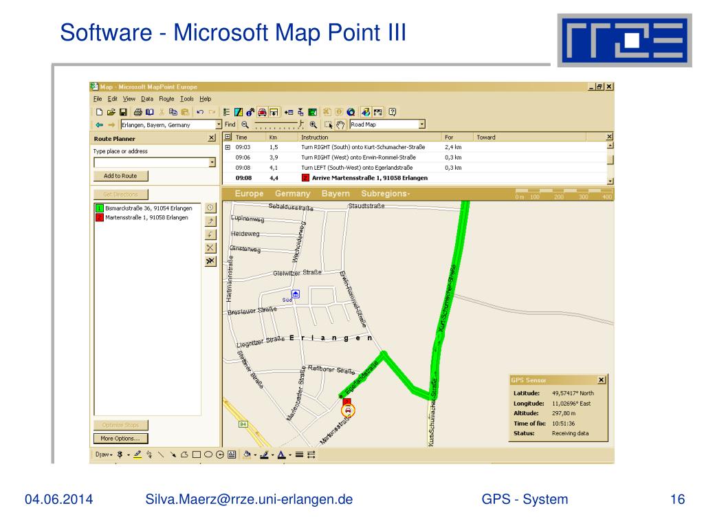Select Martensstraße 1 stop in route list
This screenshot has width=704, height=528.
coord(142,218)
